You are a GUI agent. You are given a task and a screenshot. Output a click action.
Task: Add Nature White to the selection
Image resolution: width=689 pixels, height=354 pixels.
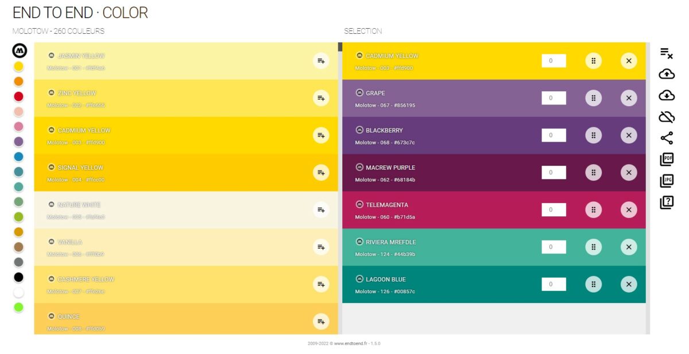click(x=321, y=210)
